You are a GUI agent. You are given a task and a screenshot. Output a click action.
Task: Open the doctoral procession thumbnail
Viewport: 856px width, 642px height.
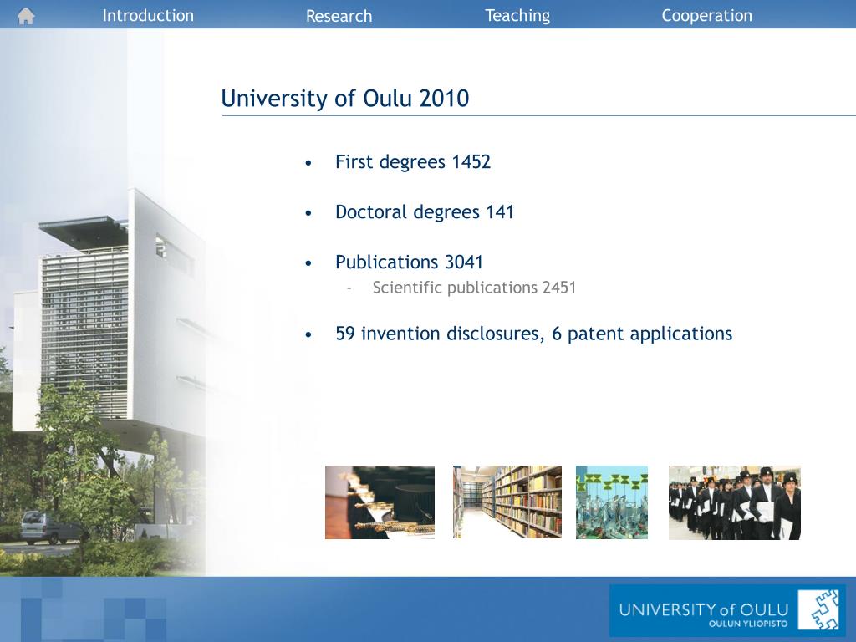pos(735,502)
